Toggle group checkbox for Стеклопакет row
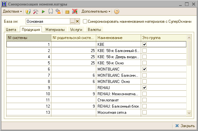198x131 pixels. 144,100
